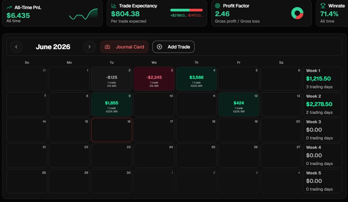The image size is (348, 202).
Task: Open June 3 day with -$2,245 loss
Action: [154, 79]
